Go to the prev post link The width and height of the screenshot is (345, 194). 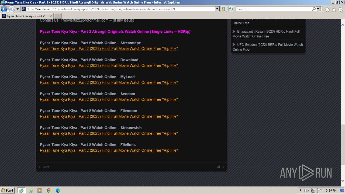point(44,167)
